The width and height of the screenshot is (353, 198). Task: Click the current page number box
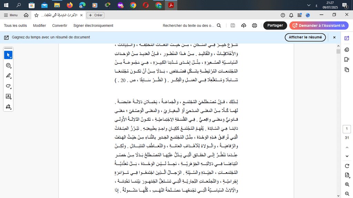(347, 129)
